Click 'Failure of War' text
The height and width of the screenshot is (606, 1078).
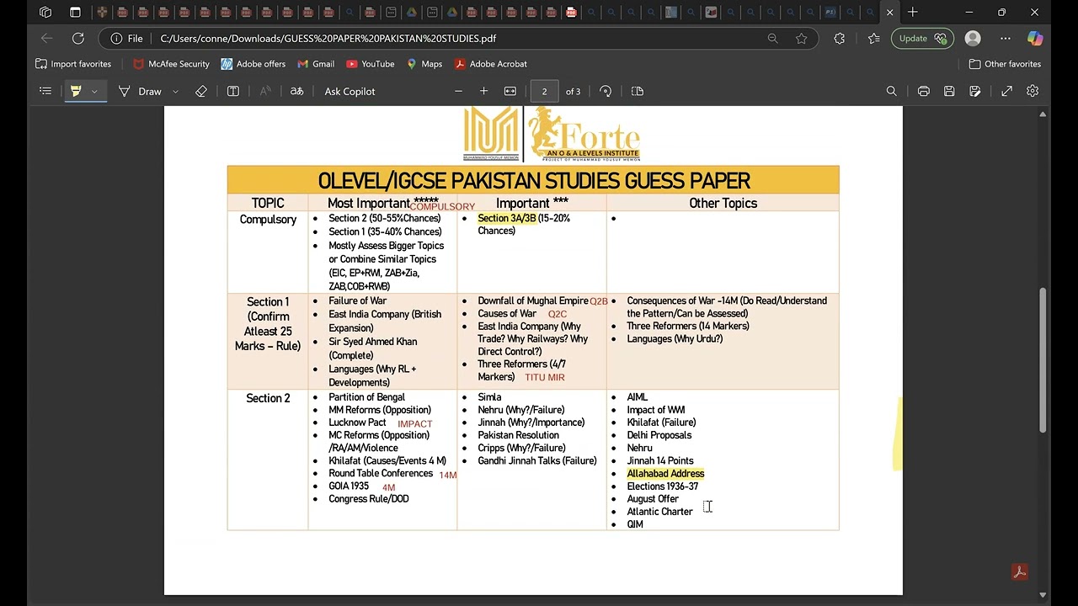[358, 300]
